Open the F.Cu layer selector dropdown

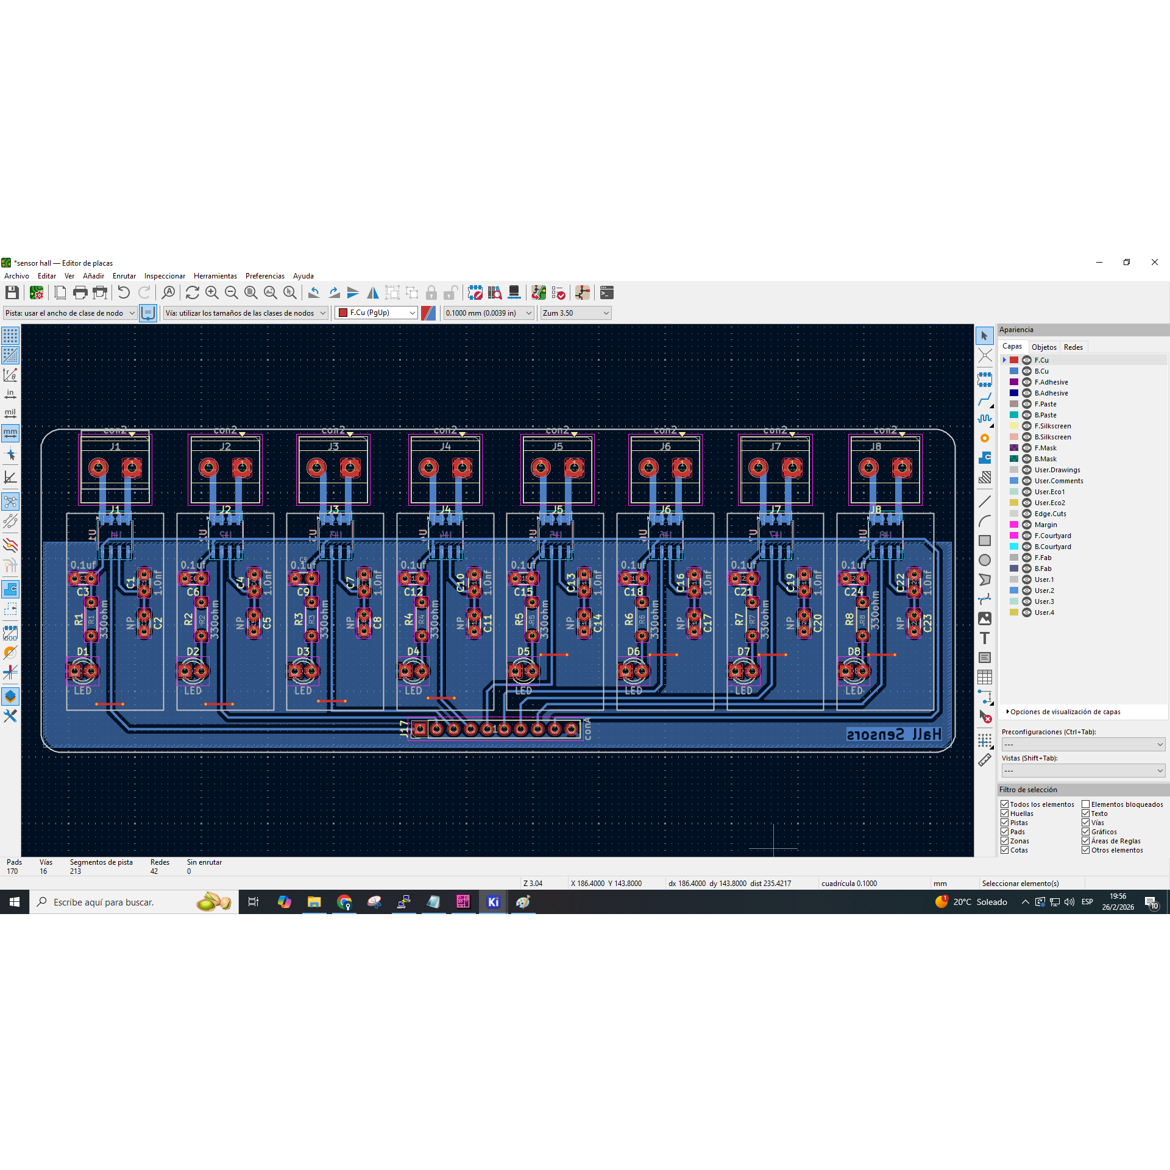(376, 313)
